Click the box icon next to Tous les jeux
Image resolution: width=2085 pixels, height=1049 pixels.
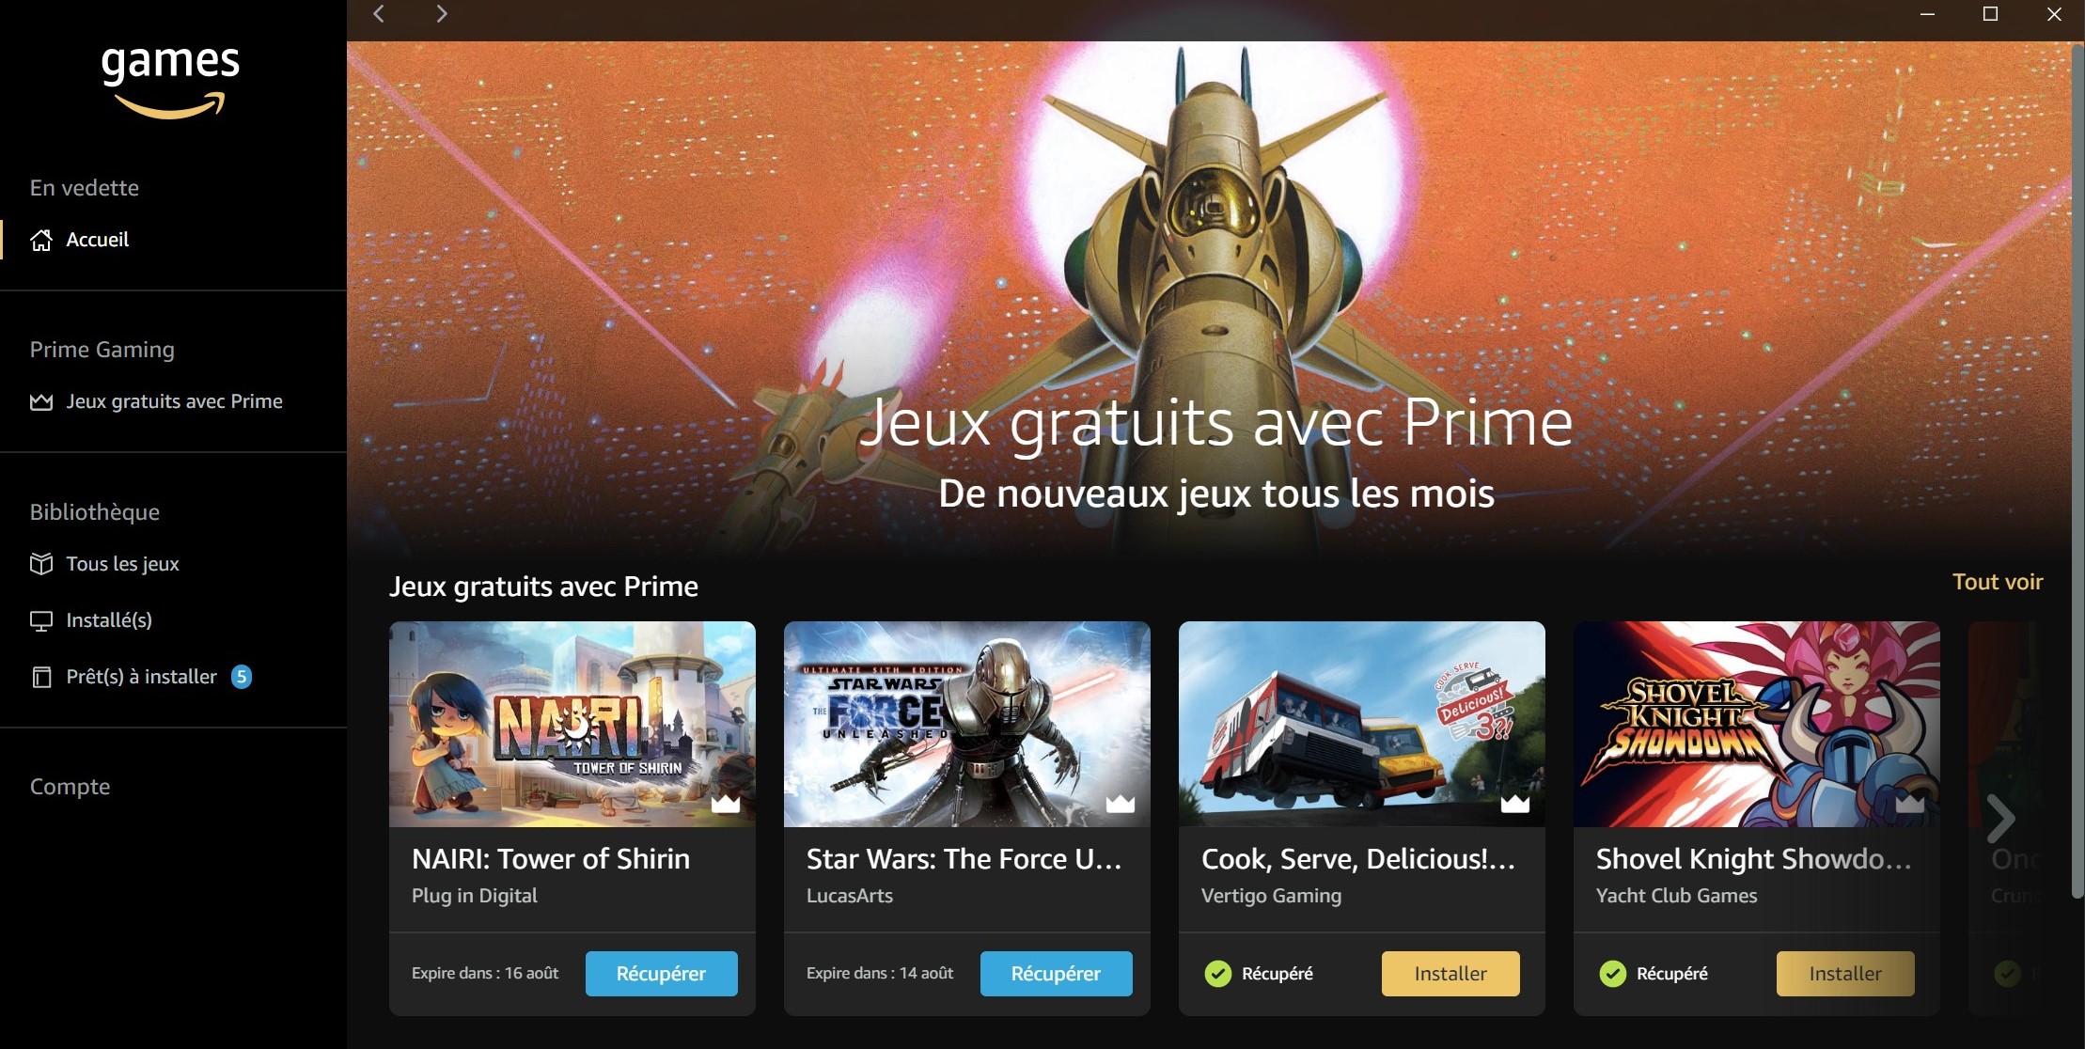pyautogui.click(x=41, y=564)
